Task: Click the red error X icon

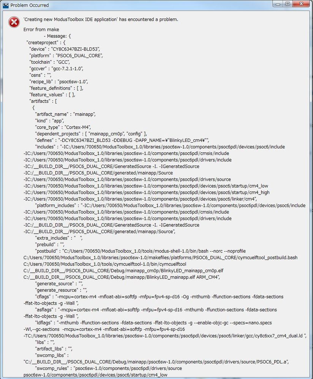Action: [x=14, y=22]
